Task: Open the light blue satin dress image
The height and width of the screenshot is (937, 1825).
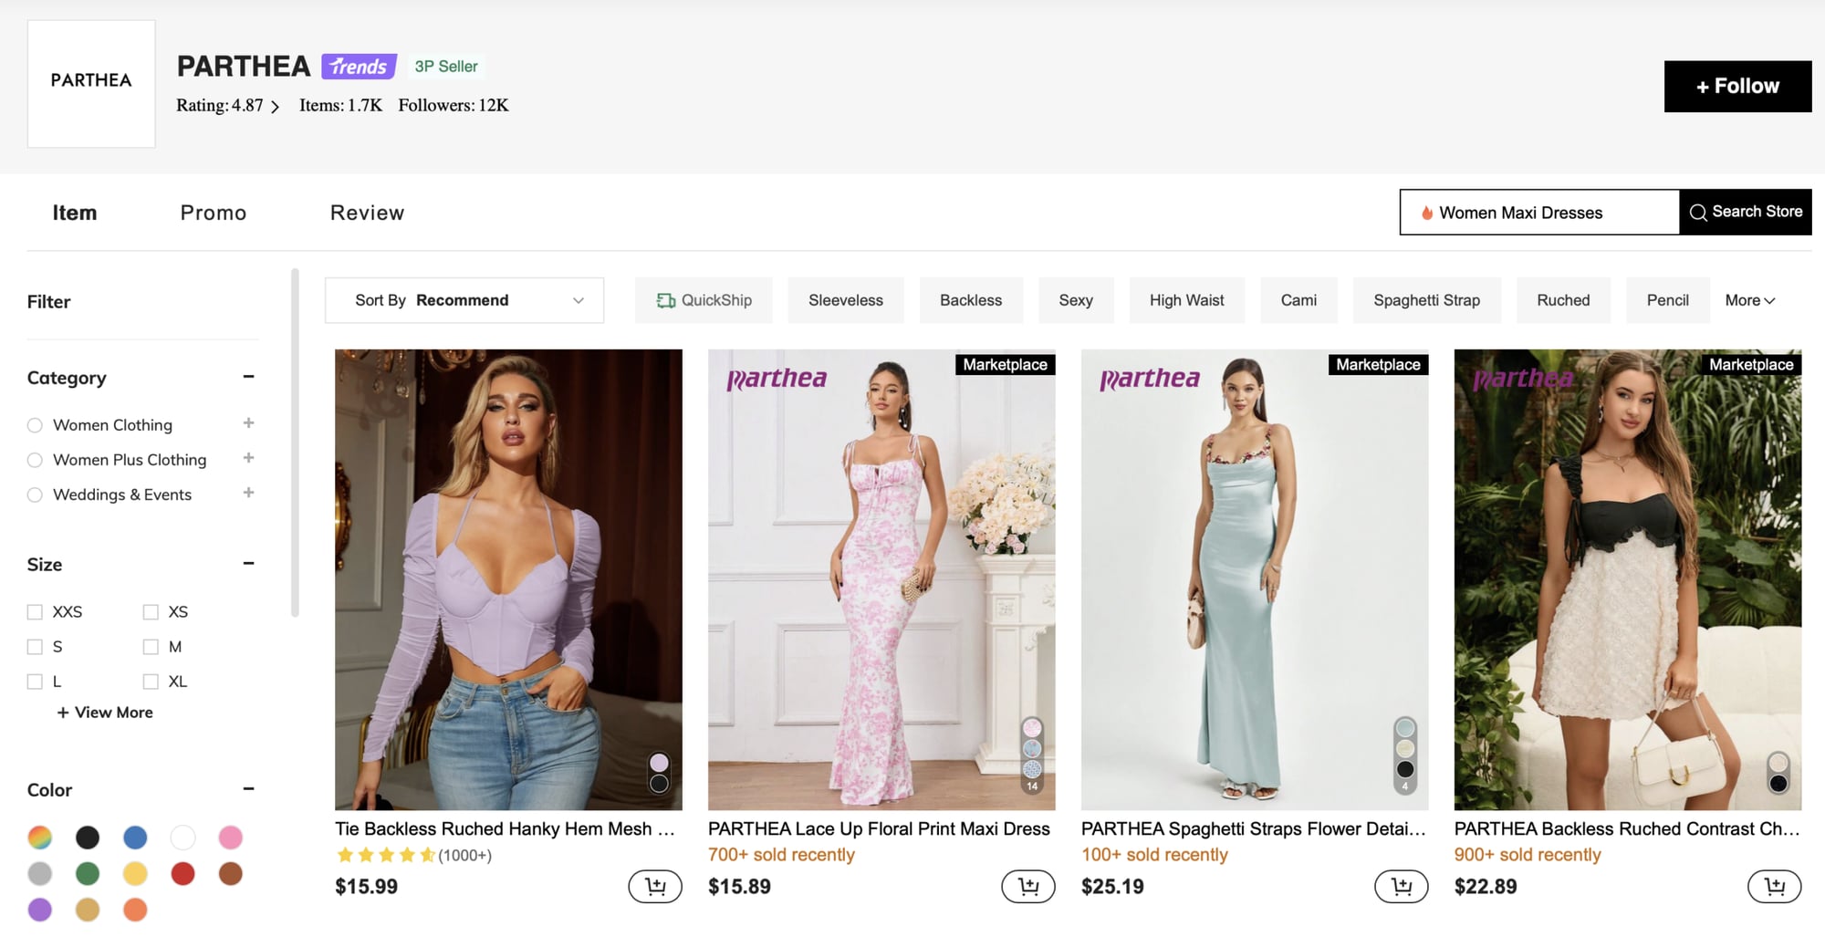Action: click(1255, 579)
